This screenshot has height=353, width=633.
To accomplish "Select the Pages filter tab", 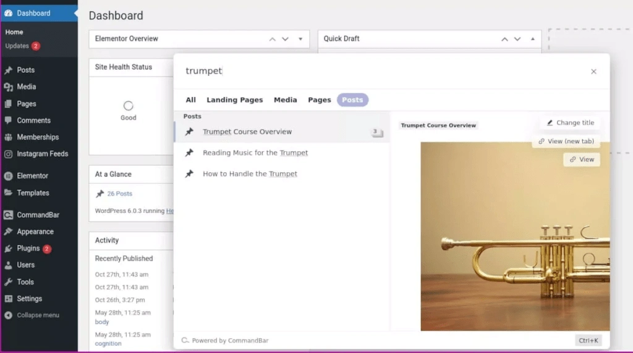I will click(319, 100).
